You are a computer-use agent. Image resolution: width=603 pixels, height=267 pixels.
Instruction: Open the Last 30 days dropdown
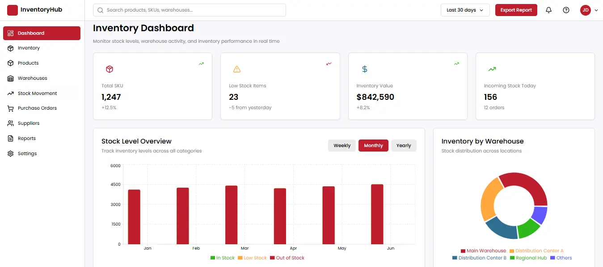pyautogui.click(x=465, y=10)
